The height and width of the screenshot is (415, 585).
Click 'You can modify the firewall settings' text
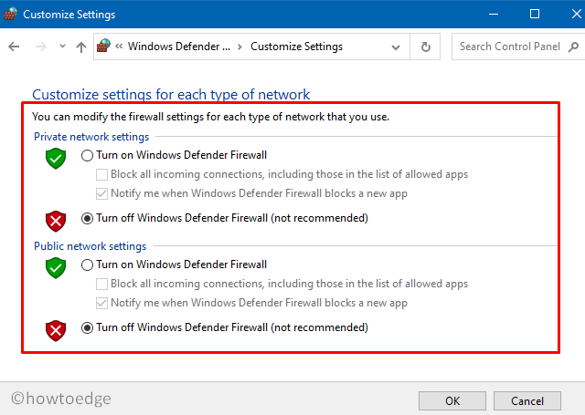(210, 117)
